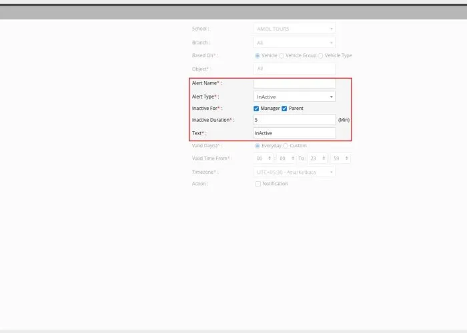Open the School dropdown showing AMOL TOURS

coord(294,29)
